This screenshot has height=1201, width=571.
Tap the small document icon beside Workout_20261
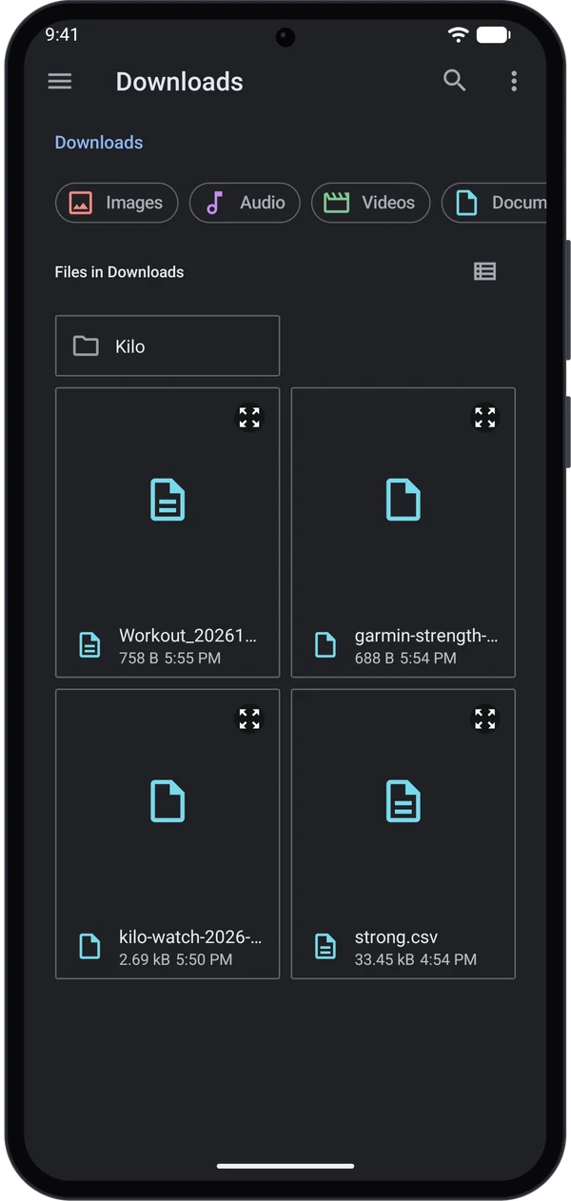coord(89,645)
